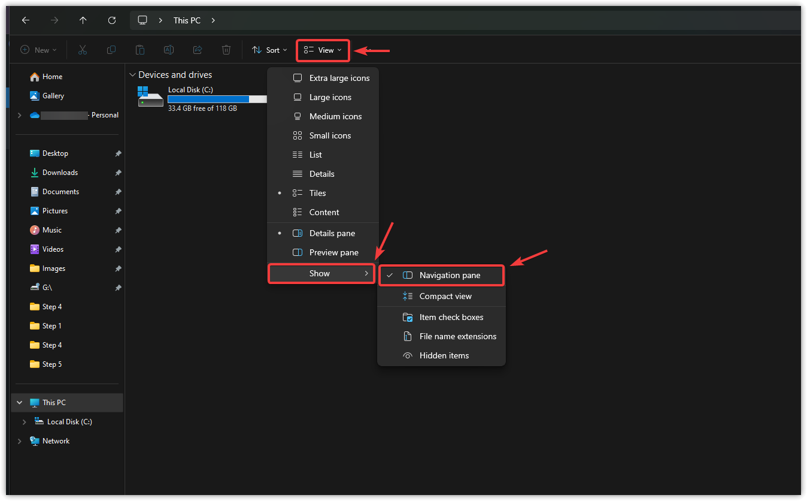This screenshot has width=807, height=501.
Task: Choose the Details view layout option
Action: pyautogui.click(x=321, y=174)
